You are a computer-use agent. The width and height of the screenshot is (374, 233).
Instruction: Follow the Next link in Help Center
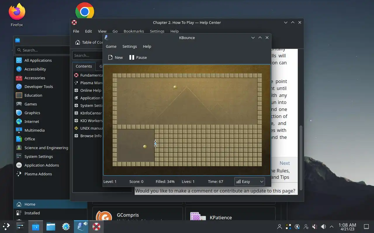285,163
